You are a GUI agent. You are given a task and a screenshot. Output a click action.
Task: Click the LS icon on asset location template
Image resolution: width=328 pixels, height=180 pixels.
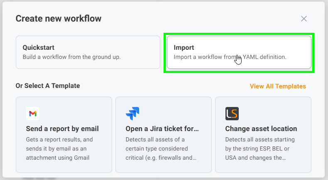pyautogui.click(x=232, y=113)
